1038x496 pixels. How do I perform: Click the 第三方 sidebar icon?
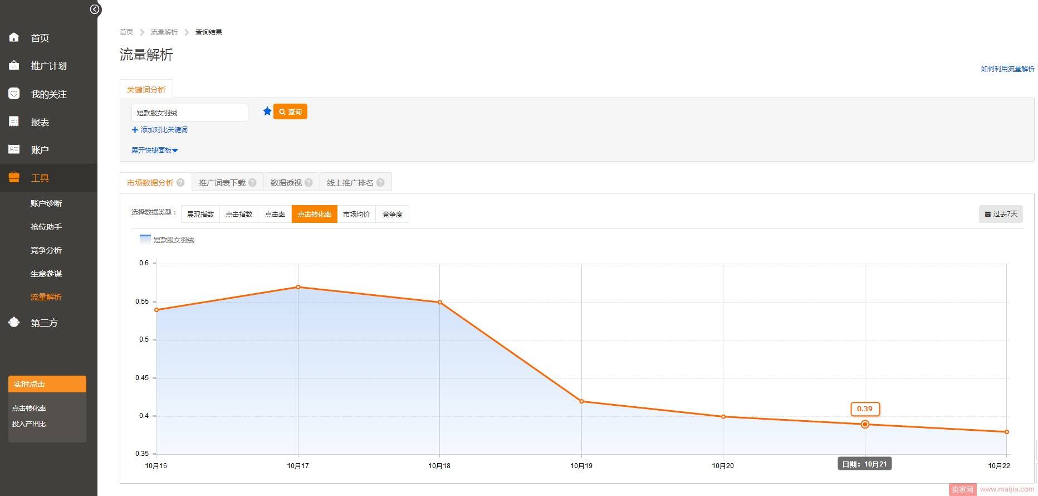pyautogui.click(x=14, y=322)
